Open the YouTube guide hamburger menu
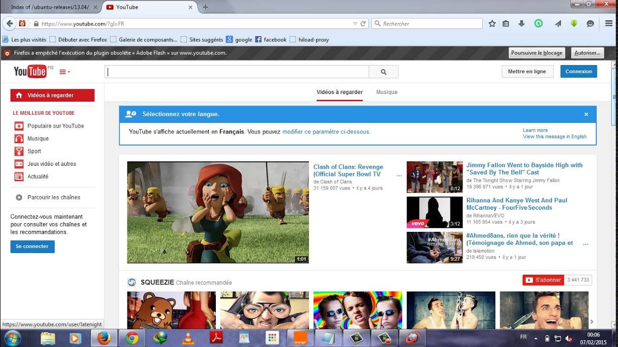 click(x=64, y=72)
